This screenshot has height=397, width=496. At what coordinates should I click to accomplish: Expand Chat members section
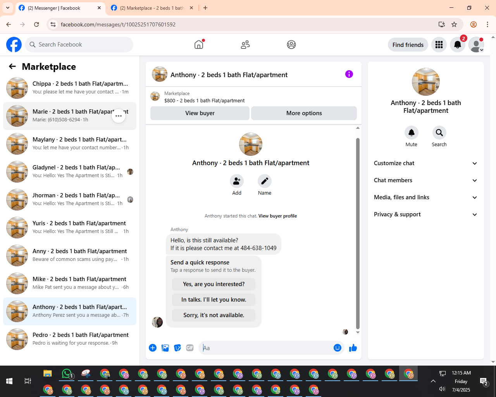pyautogui.click(x=425, y=180)
